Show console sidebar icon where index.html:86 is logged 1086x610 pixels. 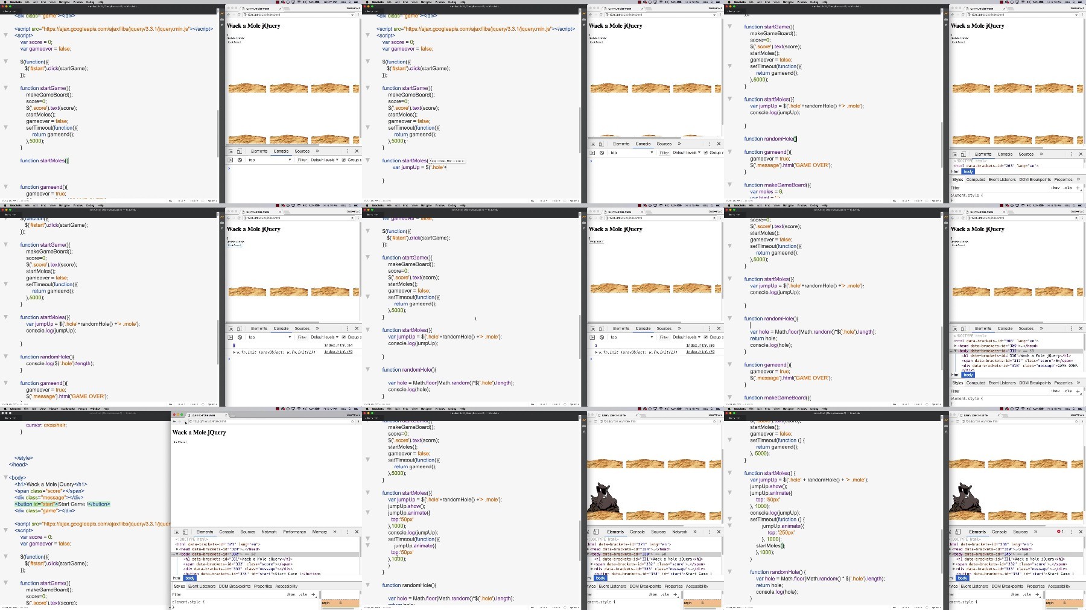coord(592,337)
